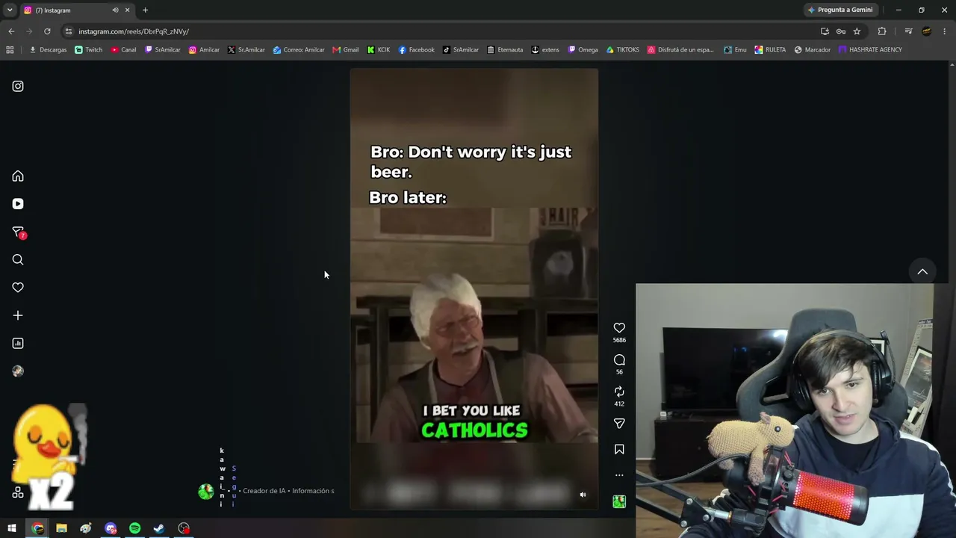Open a new Chrome tab
Viewport: 956px width, 538px height.
pos(145,10)
